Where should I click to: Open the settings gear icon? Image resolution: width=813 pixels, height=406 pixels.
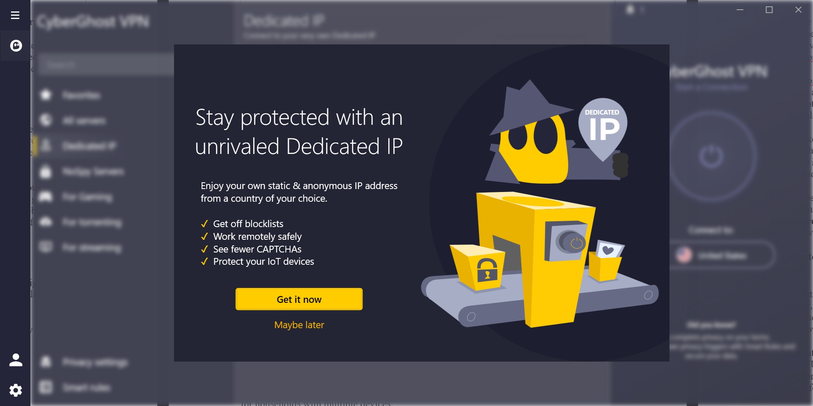tap(16, 390)
